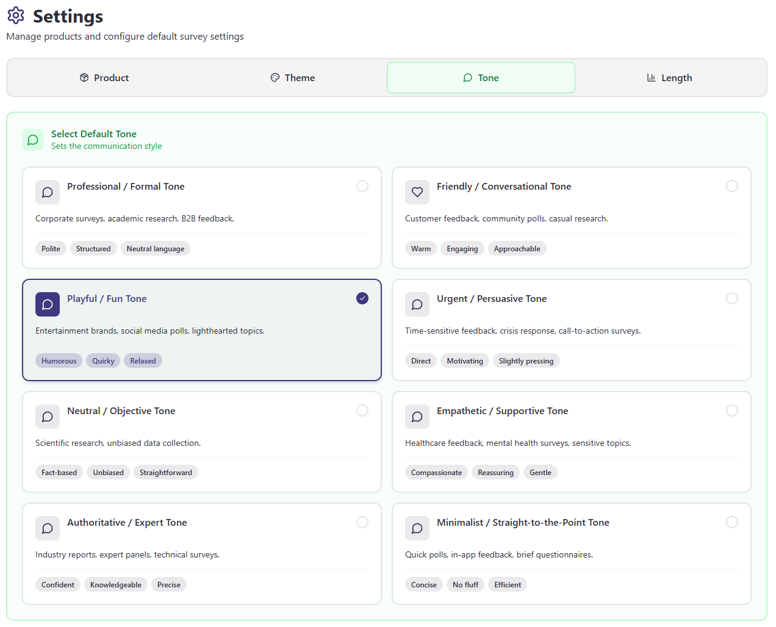Click the Authoritative / Expert Tone chat icon

48,528
